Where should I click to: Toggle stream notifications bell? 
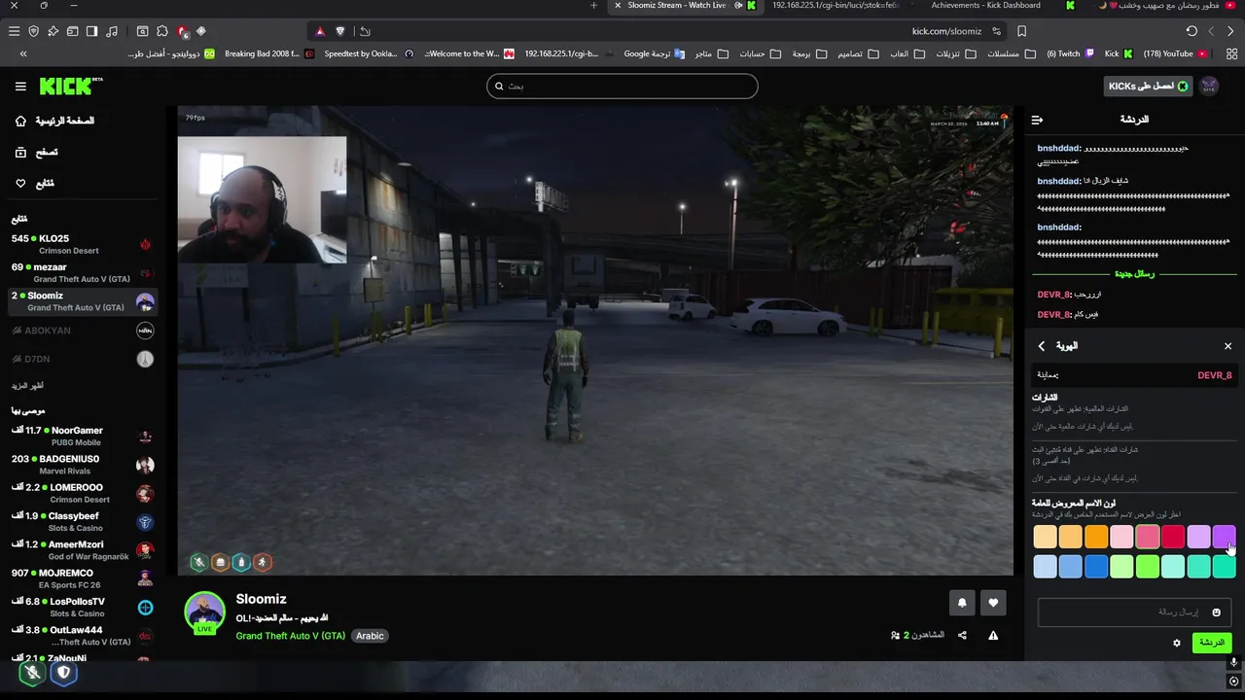click(x=962, y=603)
